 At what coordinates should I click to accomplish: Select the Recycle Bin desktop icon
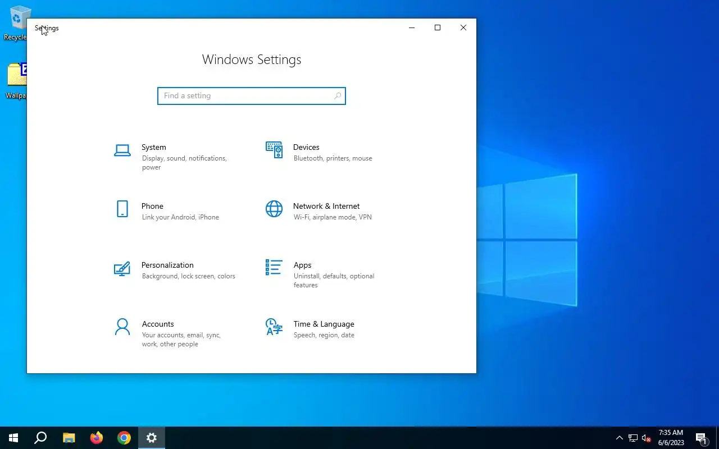[16, 24]
